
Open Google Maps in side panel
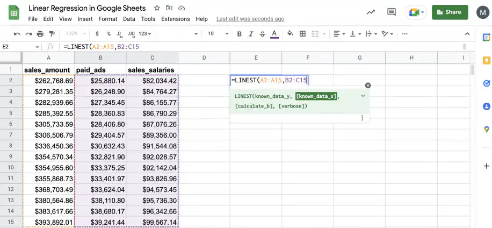[x=486, y=129]
